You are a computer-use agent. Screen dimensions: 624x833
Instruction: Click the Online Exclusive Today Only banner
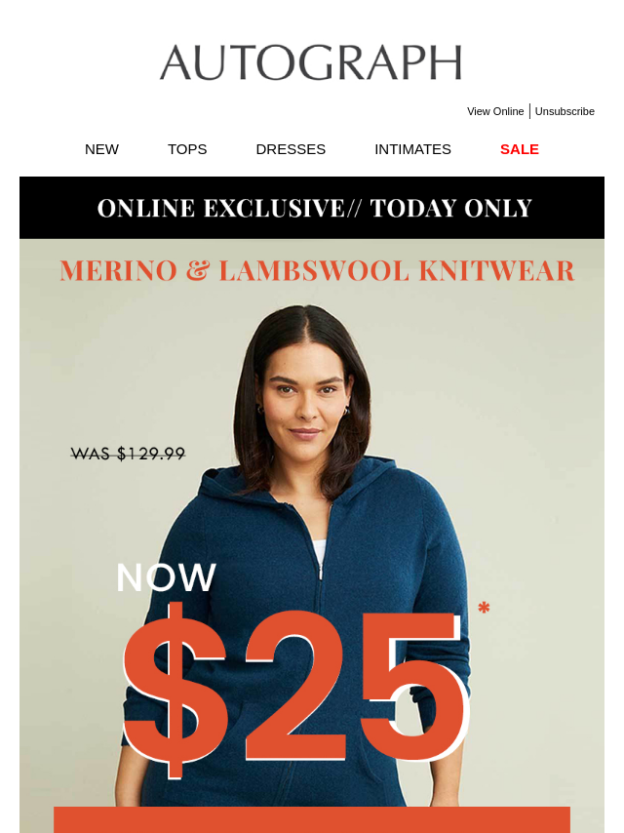click(312, 208)
